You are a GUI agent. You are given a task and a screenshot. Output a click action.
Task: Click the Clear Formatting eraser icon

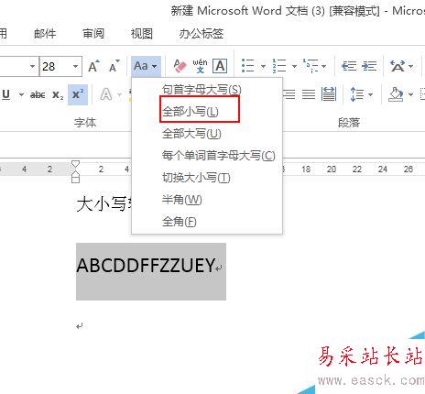pos(180,66)
